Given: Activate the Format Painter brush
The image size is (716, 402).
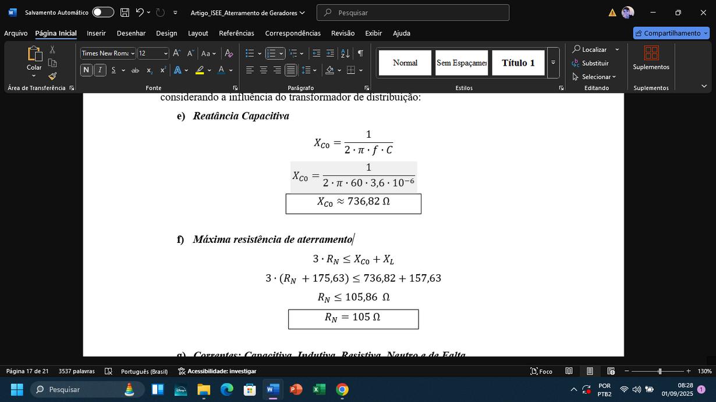Looking at the screenshot, I should click(52, 76).
